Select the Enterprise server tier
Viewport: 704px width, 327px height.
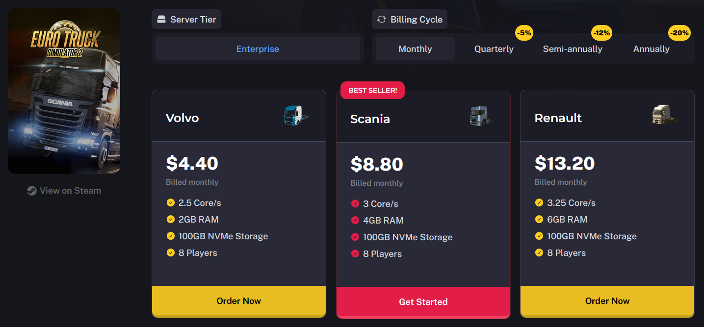click(258, 49)
